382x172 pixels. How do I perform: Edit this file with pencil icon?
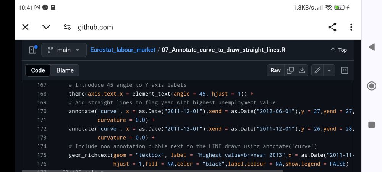point(317,70)
